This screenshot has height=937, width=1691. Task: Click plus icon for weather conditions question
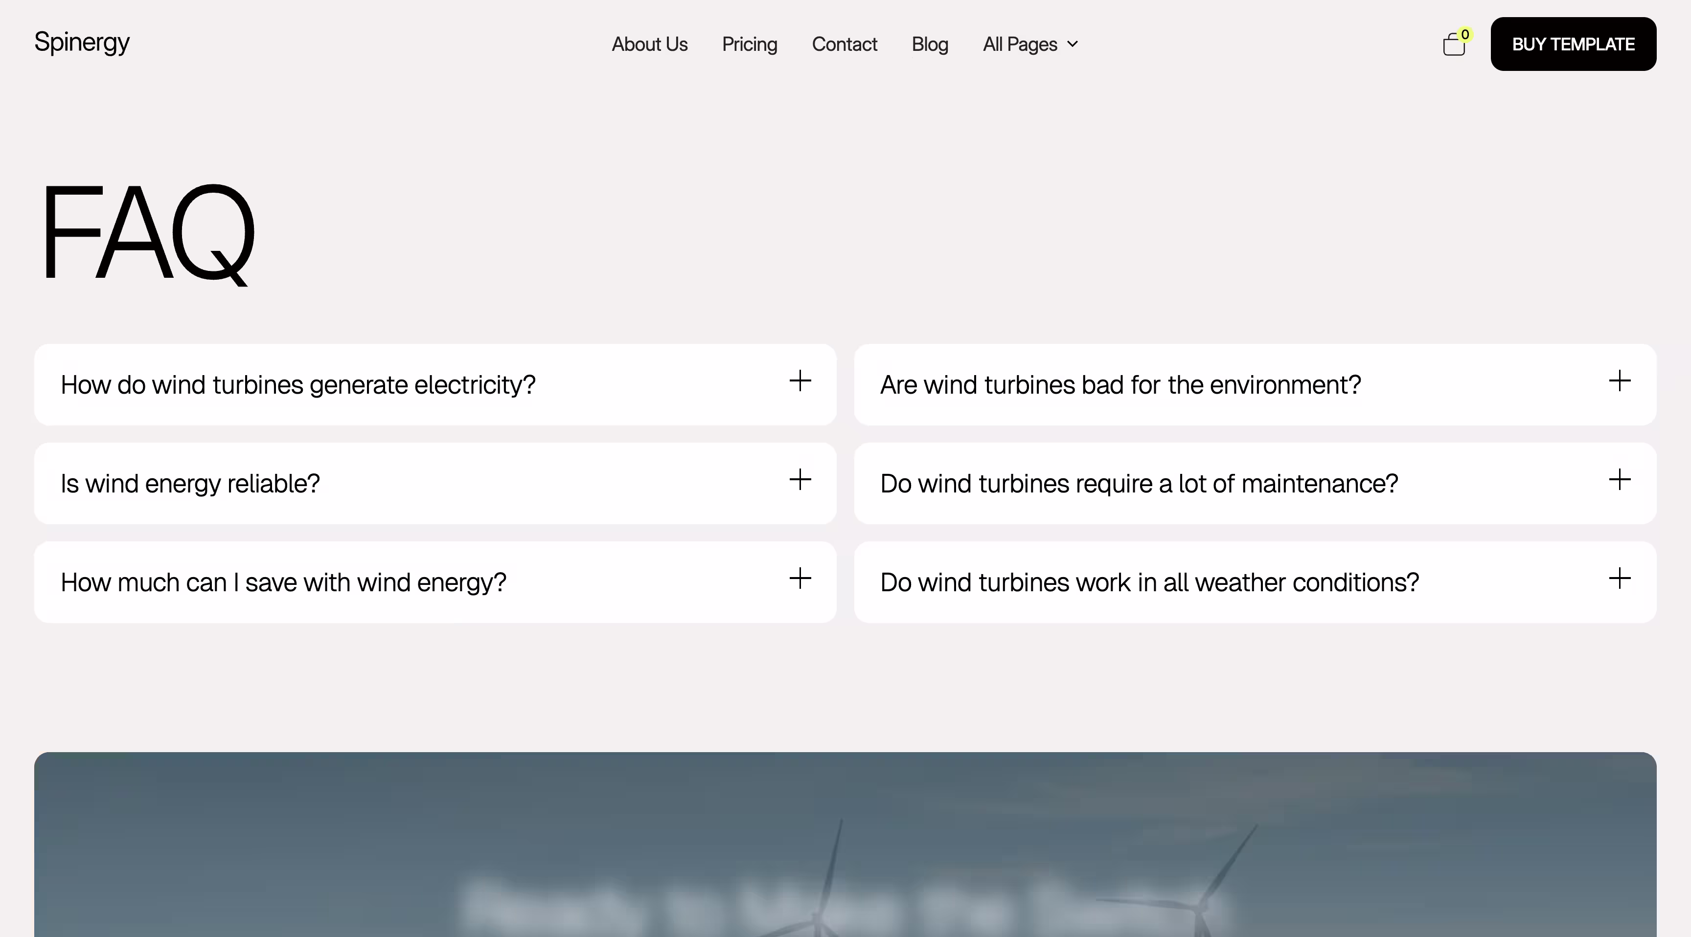[x=1620, y=579]
